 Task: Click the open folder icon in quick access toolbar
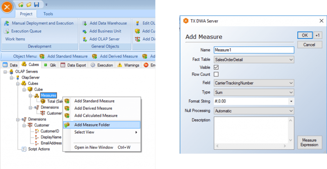pyautogui.click(x=29, y=4)
